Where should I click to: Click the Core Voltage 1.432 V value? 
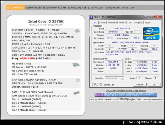(x=136, y=38)
